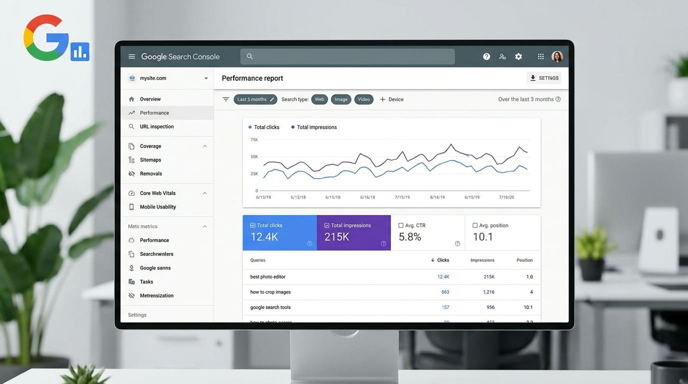The height and width of the screenshot is (384, 688).
Task: Open the mysite.com property dropdown
Action: coord(206,78)
